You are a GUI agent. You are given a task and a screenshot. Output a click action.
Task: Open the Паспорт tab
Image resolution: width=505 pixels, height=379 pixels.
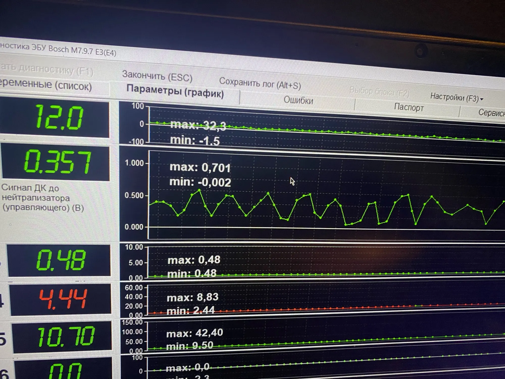tap(409, 107)
